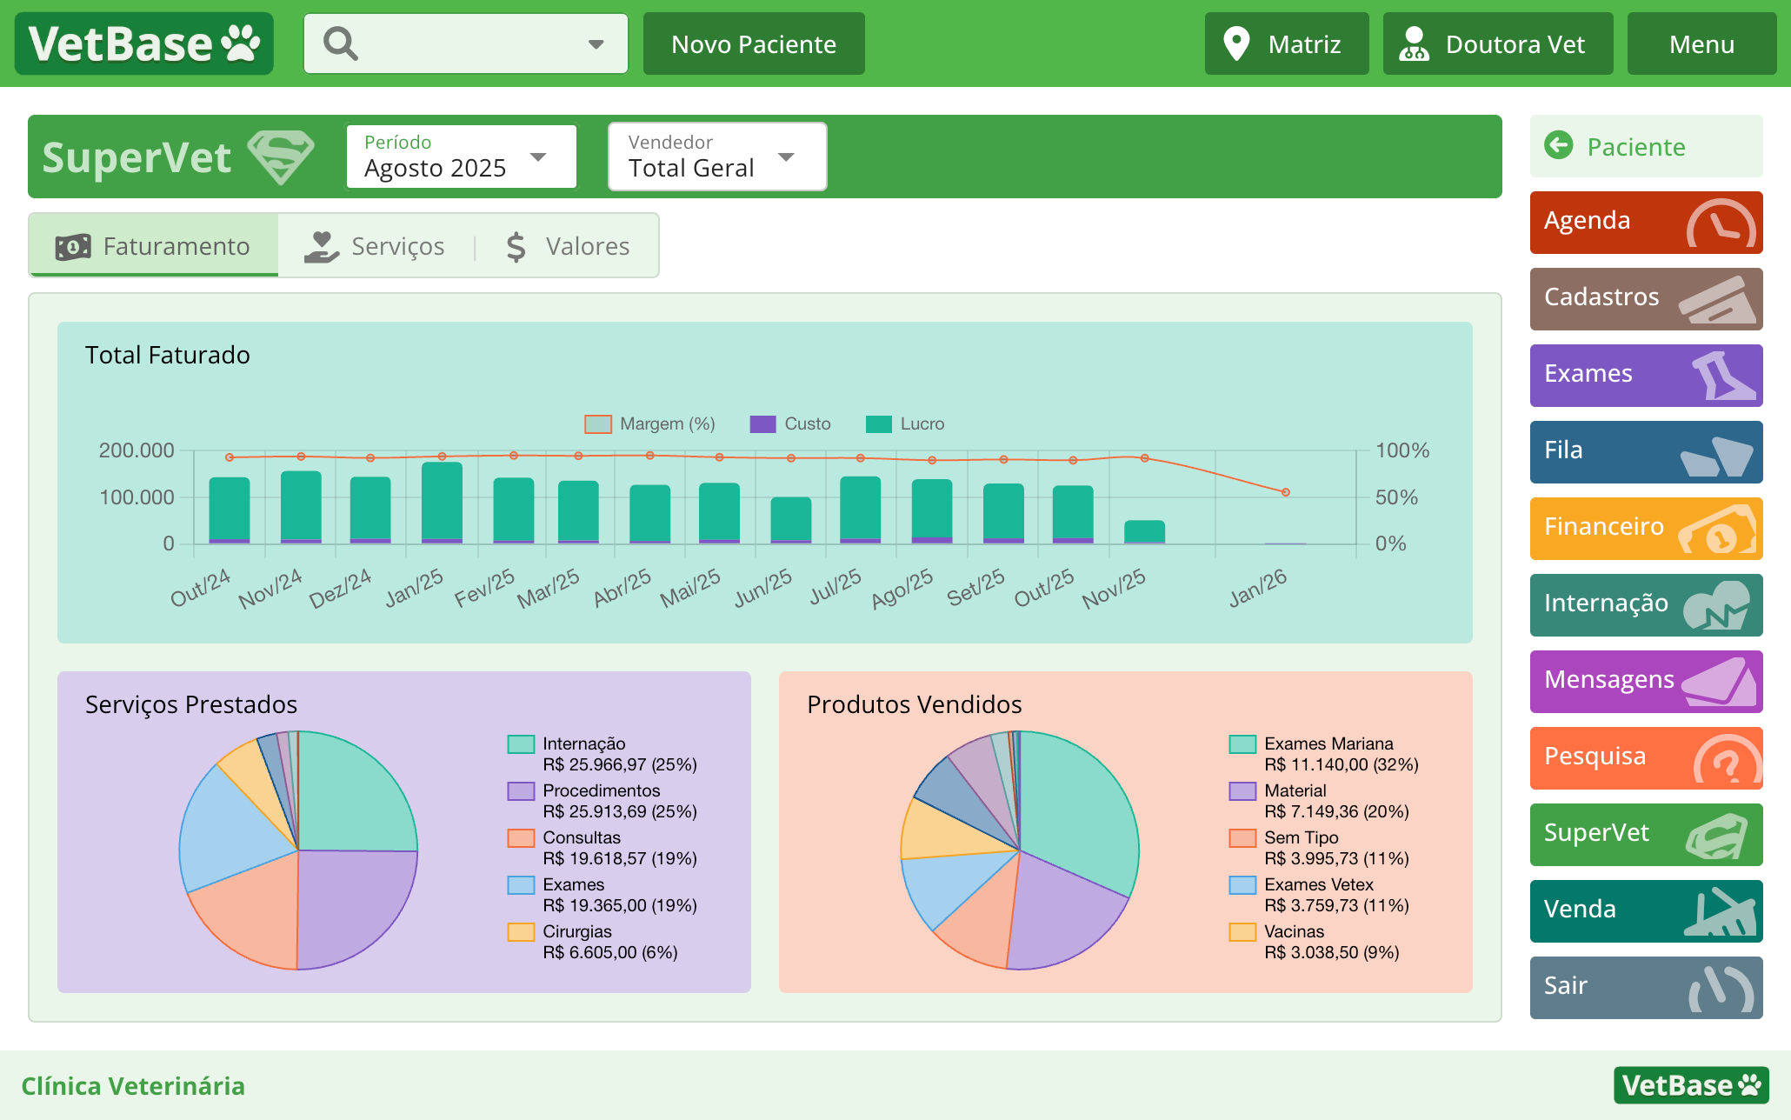Open the Período dropdown
Viewport: 1791px width, 1120px height.
coord(539,157)
